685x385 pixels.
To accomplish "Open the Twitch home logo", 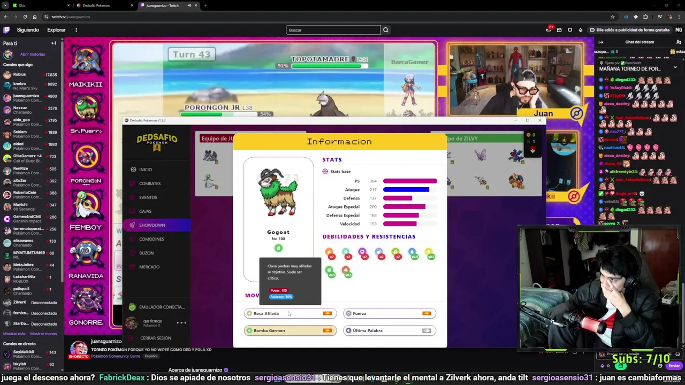I will pyautogui.click(x=6, y=30).
